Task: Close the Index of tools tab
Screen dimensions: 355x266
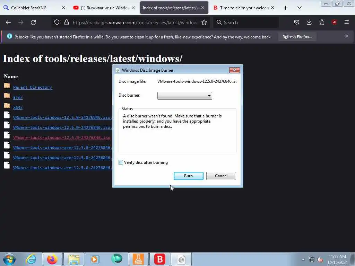Action: coord(203,8)
